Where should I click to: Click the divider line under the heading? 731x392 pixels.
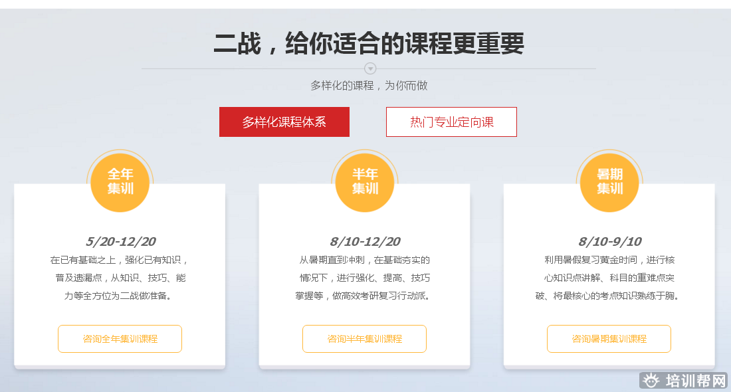(x=253, y=68)
